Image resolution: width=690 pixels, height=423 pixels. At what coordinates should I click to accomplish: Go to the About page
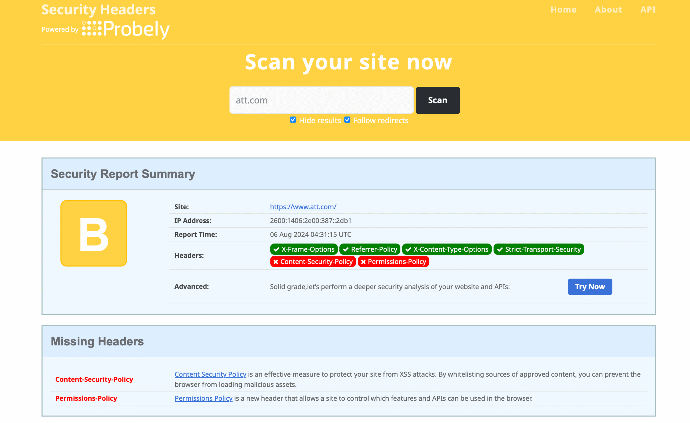point(608,9)
